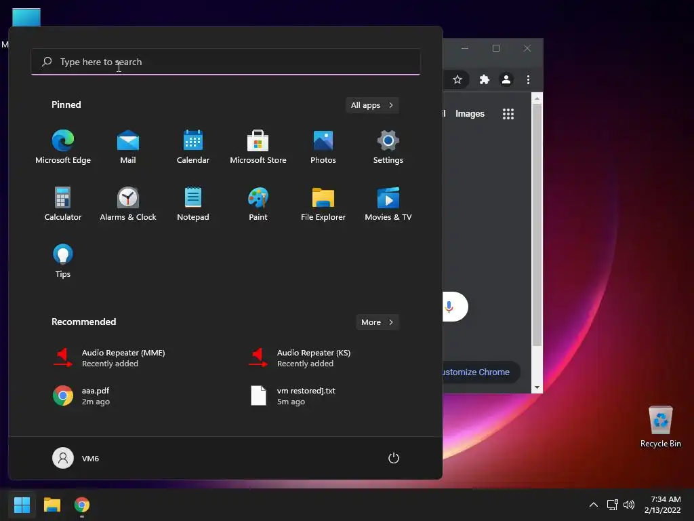Launch the Calculator app
The image size is (694, 521).
(x=63, y=204)
